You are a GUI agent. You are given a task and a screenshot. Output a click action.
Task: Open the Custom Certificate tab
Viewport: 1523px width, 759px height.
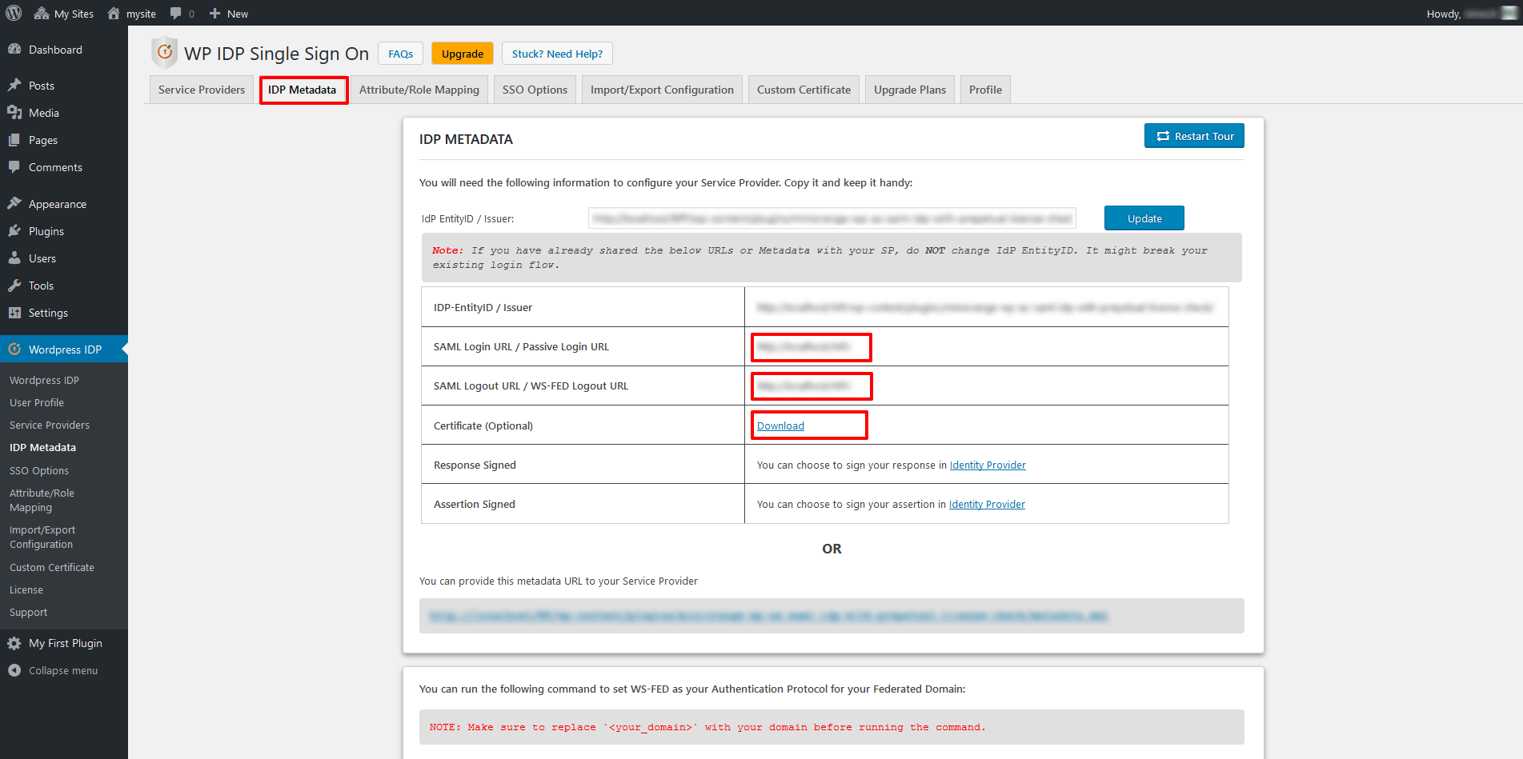[x=804, y=90]
